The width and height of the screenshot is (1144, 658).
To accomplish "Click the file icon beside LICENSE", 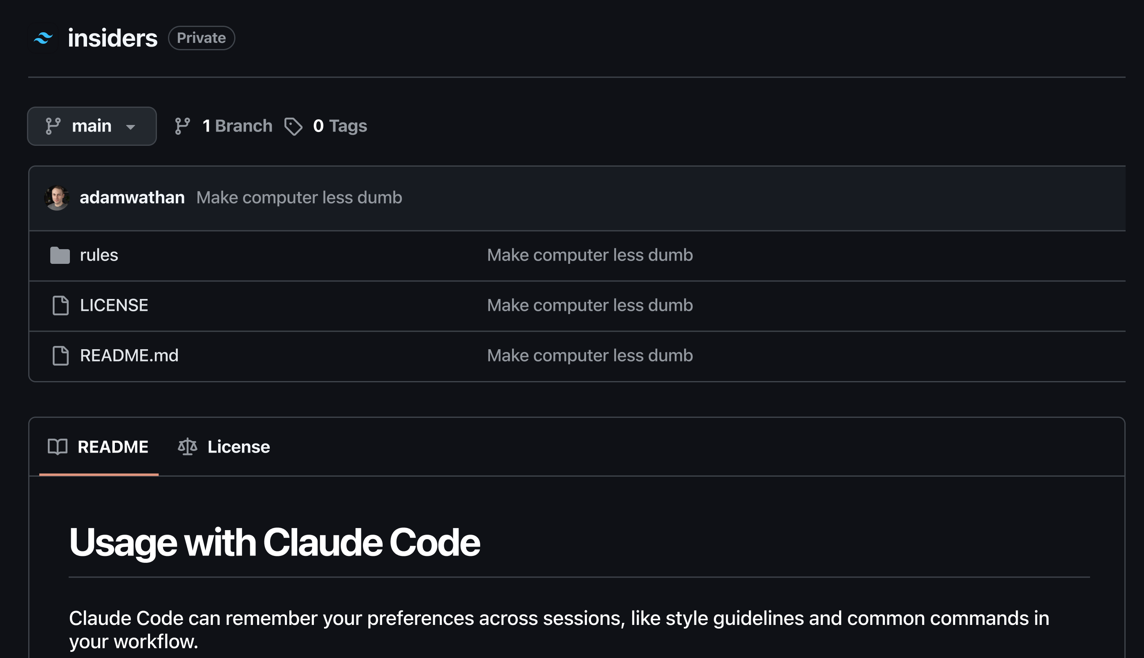I will pyautogui.click(x=60, y=306).
